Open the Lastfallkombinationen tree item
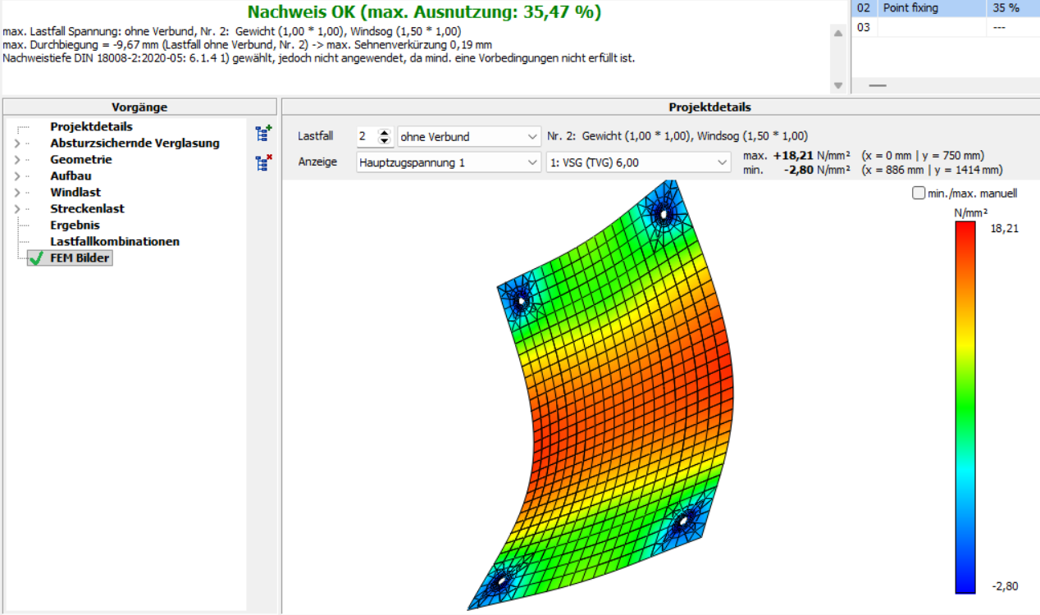Screen dimensions: 1040x615 [115, 242]
